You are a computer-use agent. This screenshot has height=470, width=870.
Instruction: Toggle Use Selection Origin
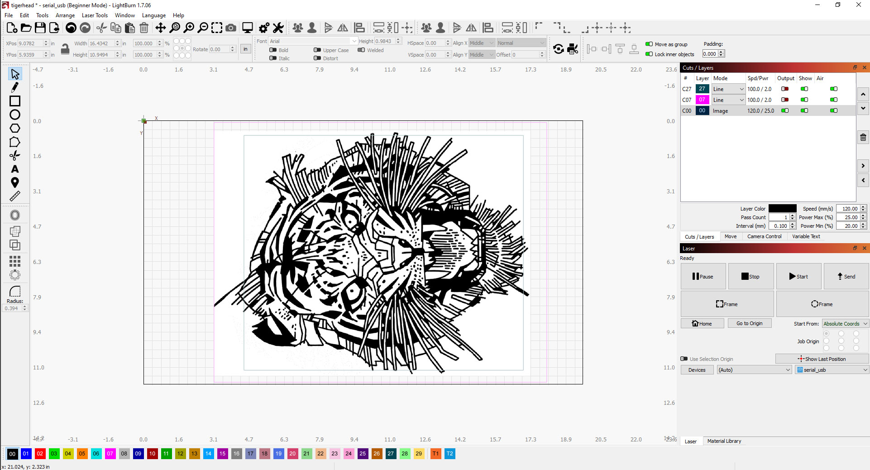click(684, 359)
